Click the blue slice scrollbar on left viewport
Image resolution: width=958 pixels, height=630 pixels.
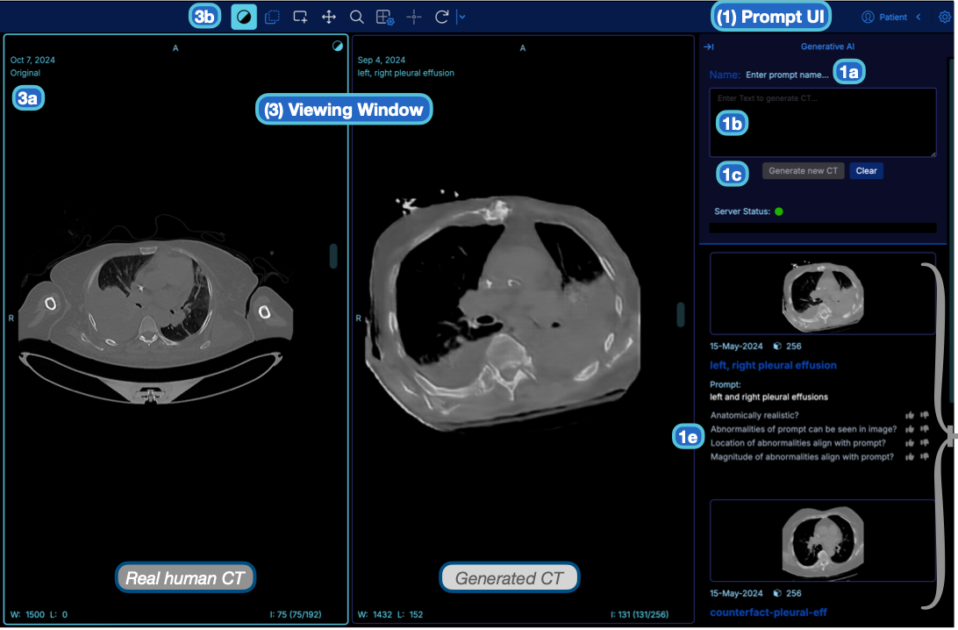click(332, 256)
